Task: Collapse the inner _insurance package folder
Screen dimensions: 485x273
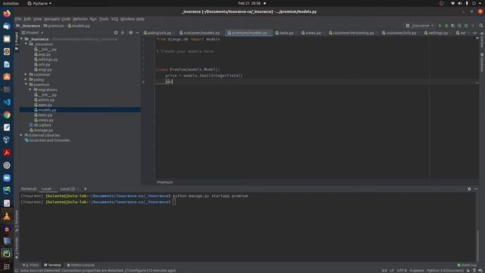Action: point(26,44)
